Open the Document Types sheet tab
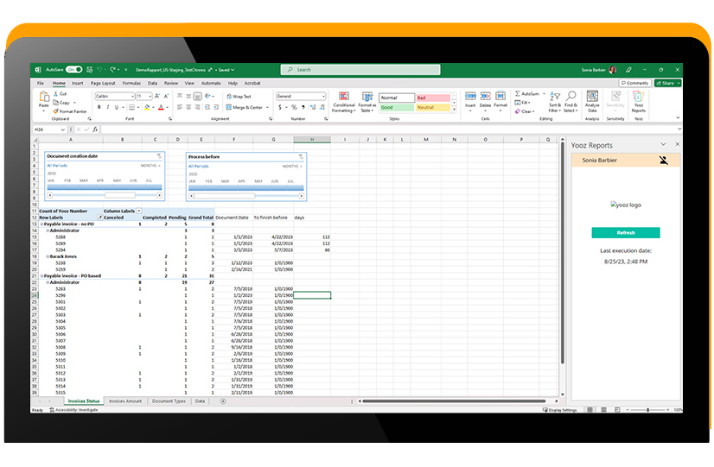 pos(169,401)
